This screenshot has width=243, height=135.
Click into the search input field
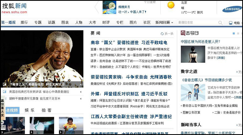pyautogui.click(x=197, y=23)
